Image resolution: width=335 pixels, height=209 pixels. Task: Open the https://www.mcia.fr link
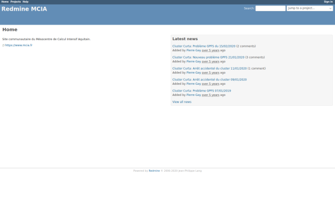[x=18, y=45]
